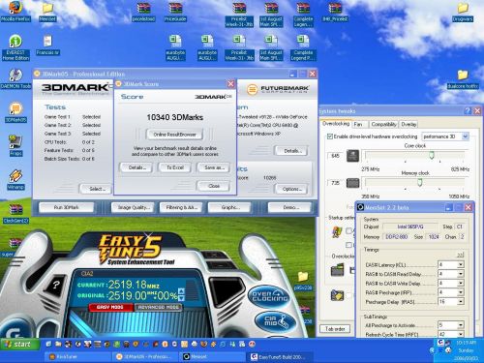Open the eurobyte spreadsheet icon next to the 'Pricelist' spreadsheet
The image size is (484, 363).
tap(207, 47)
